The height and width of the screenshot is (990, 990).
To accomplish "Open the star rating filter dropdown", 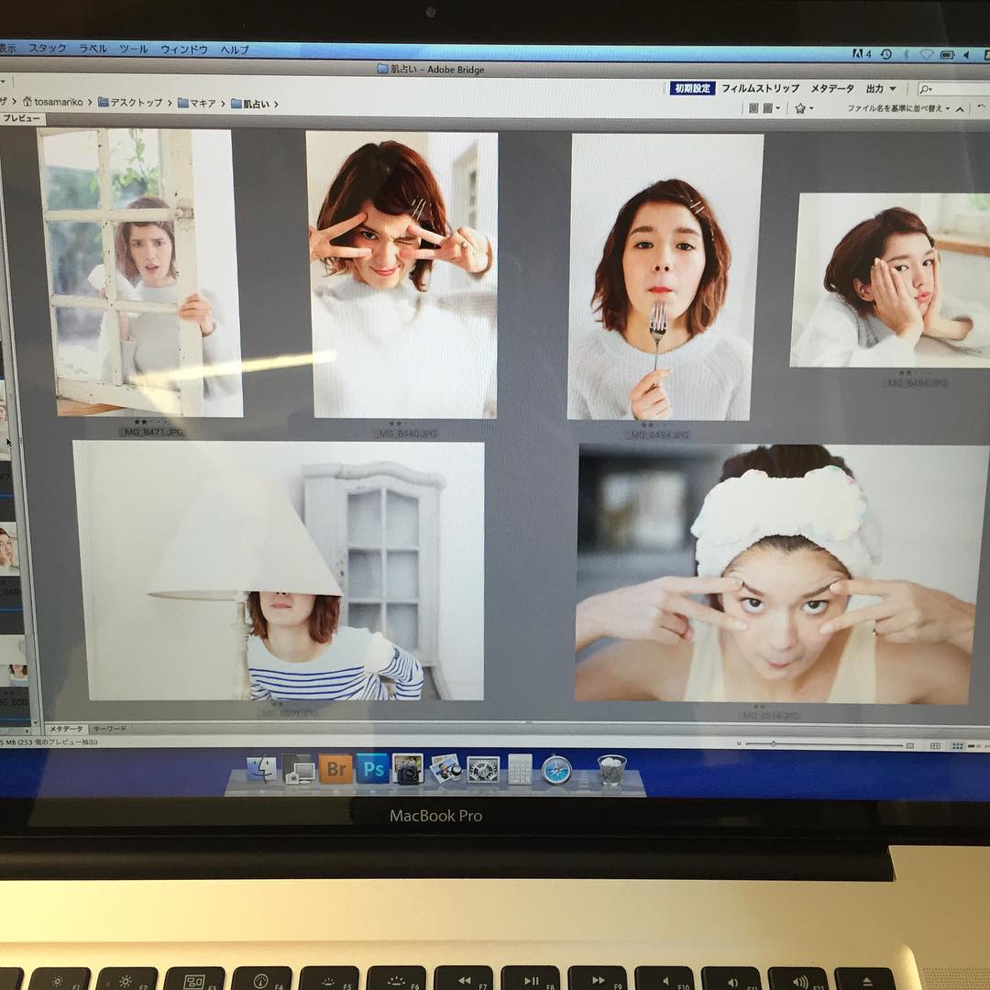I will (x=804, y=108).
